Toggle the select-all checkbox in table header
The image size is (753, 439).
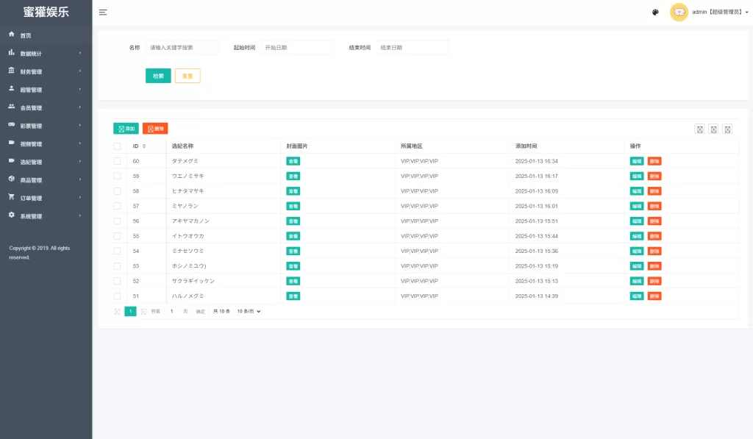pos(117,146)
